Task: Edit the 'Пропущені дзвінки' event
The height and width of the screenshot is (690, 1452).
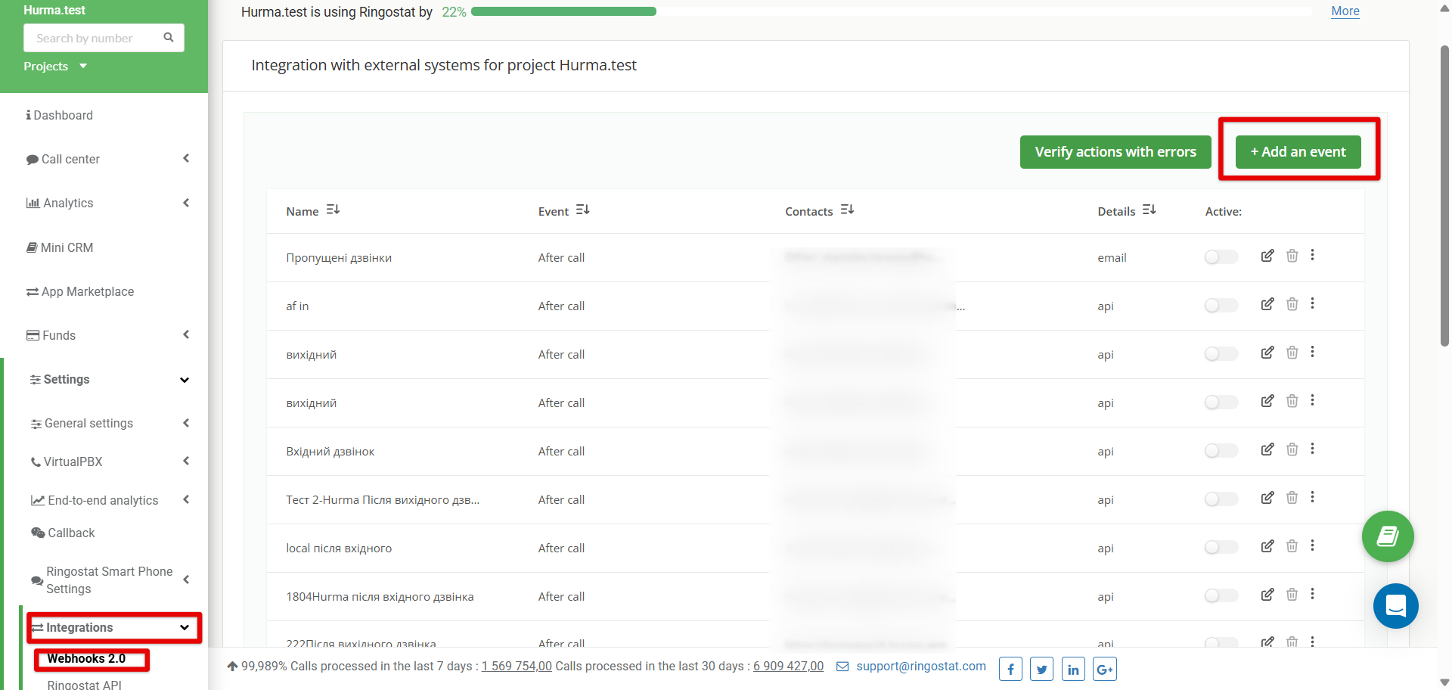Action: [x=1267, y=256]
